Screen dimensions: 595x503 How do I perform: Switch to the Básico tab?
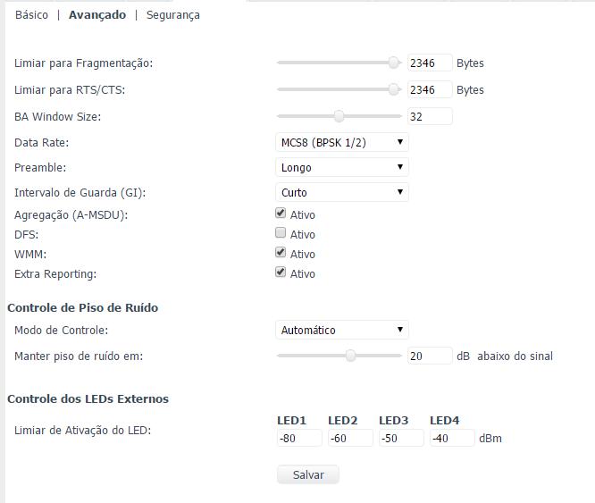pos(32,15)
